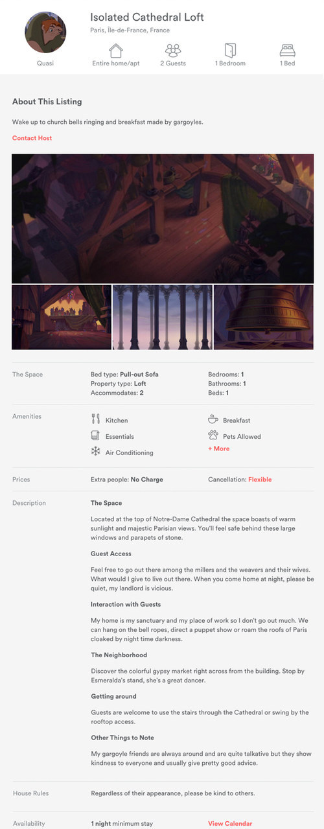
Task: Open the View Calendar link
Action: click(x=230, y=824)
